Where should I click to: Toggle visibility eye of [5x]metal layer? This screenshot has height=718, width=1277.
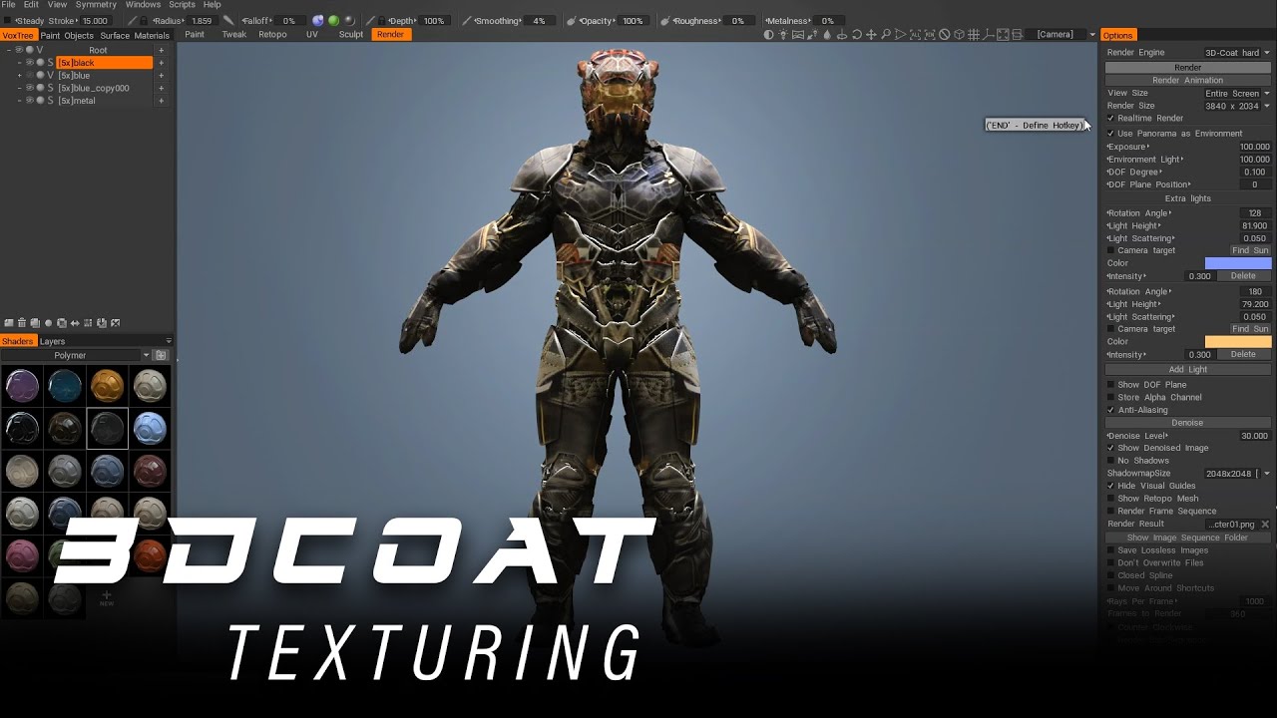click(29, 100)
